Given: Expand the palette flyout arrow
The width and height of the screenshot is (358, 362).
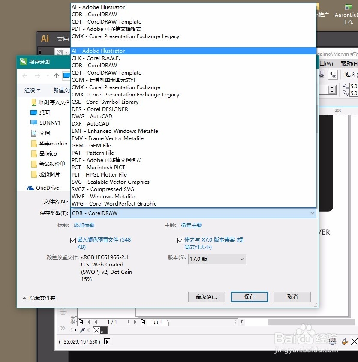Looking at the screenshot, I should (75, 330).
